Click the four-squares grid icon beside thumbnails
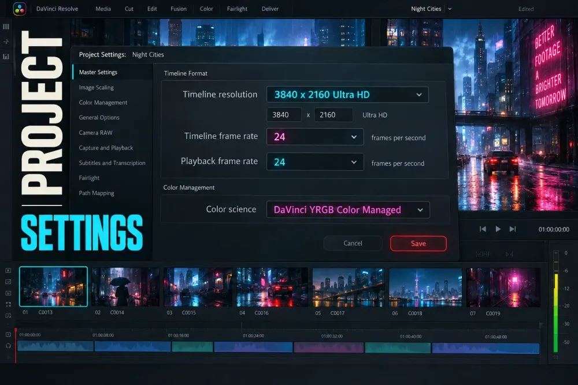Image resolution: width=578 pixels, height=385 pixels. [x=8, y=304]
